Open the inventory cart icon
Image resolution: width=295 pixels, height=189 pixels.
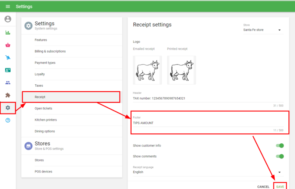point(8,57)
